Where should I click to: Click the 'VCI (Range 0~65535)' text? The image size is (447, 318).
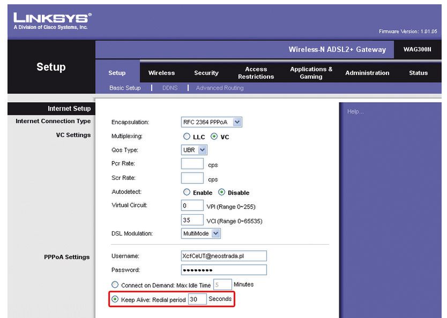pyautogui.click(x=234, y=221)
